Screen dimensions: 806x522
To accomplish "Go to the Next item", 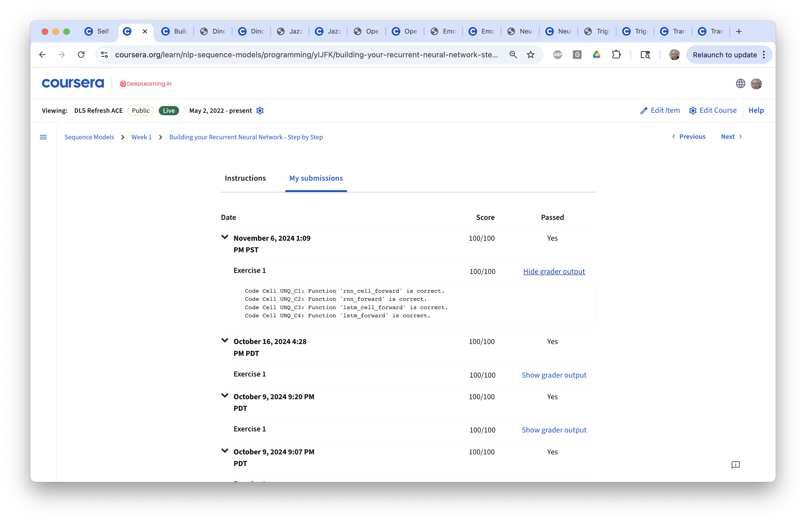I will (x=731, y=137).
